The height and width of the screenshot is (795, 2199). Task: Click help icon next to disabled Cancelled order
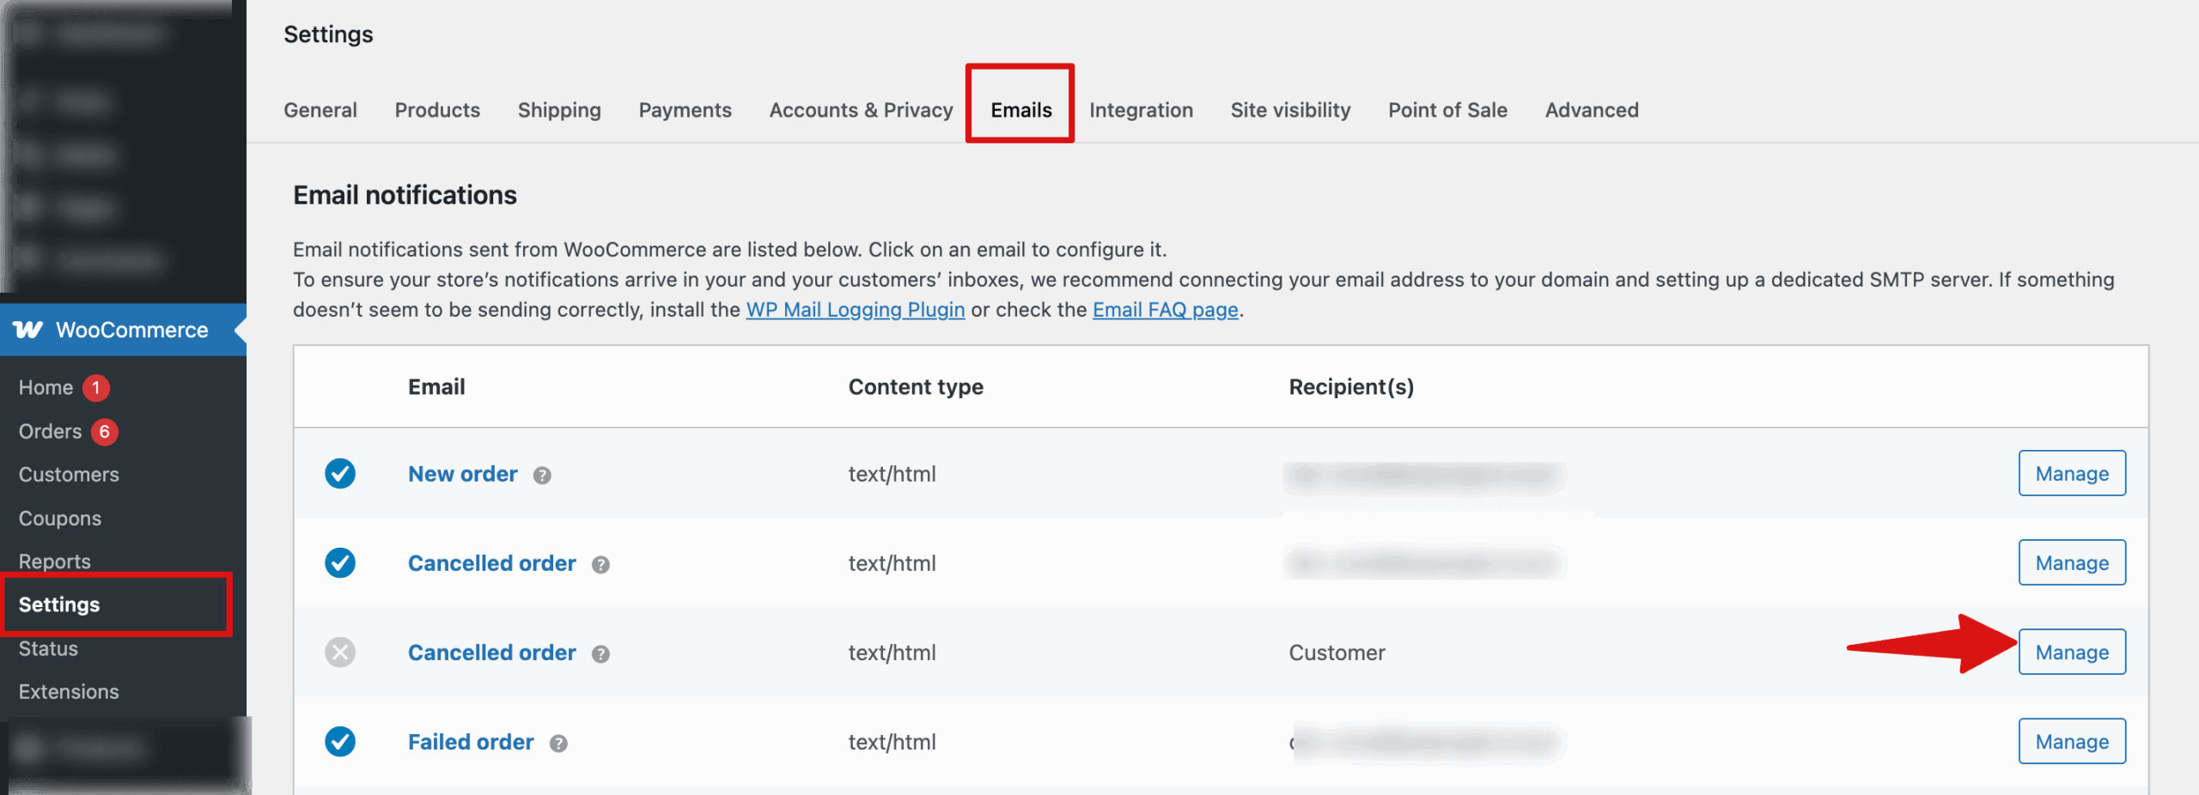(600, 653)
